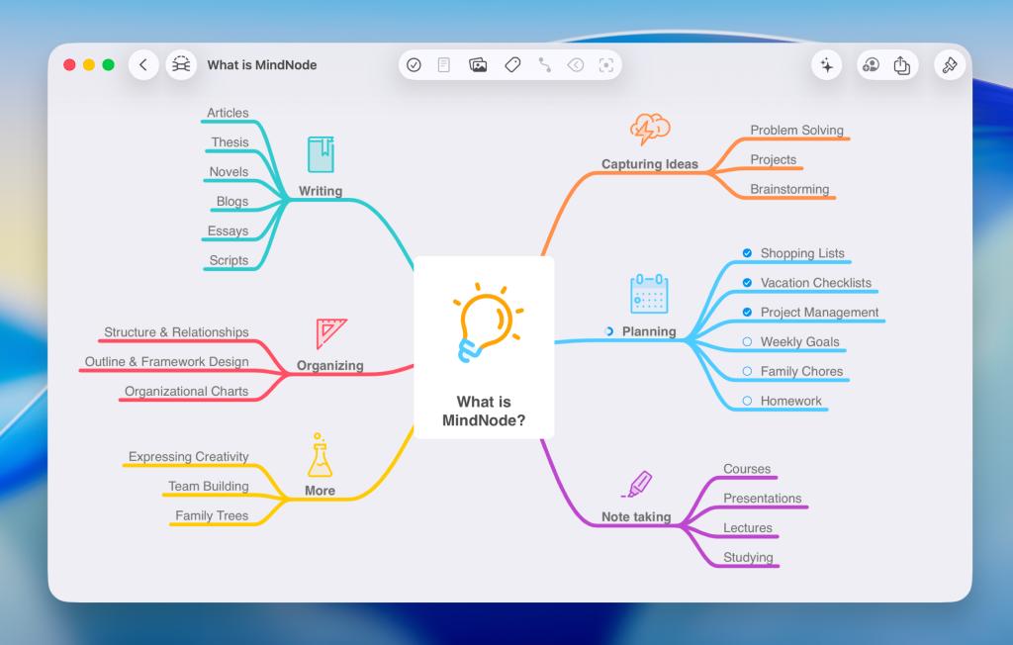Open the AI sparkle assistant icon

pyautogui.click(x=827, y=64)
